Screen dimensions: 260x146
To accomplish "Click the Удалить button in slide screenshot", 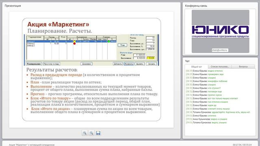I will 139,64.
